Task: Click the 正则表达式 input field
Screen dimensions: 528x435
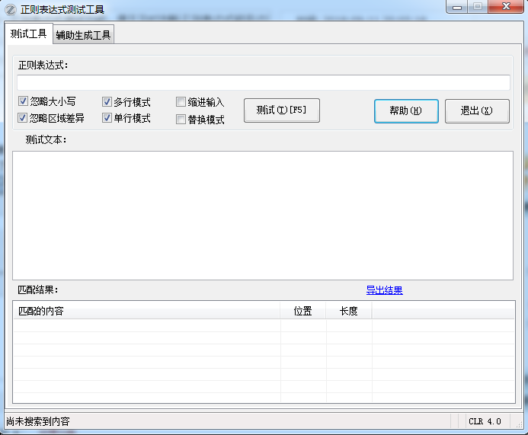Action: point(263,82)
